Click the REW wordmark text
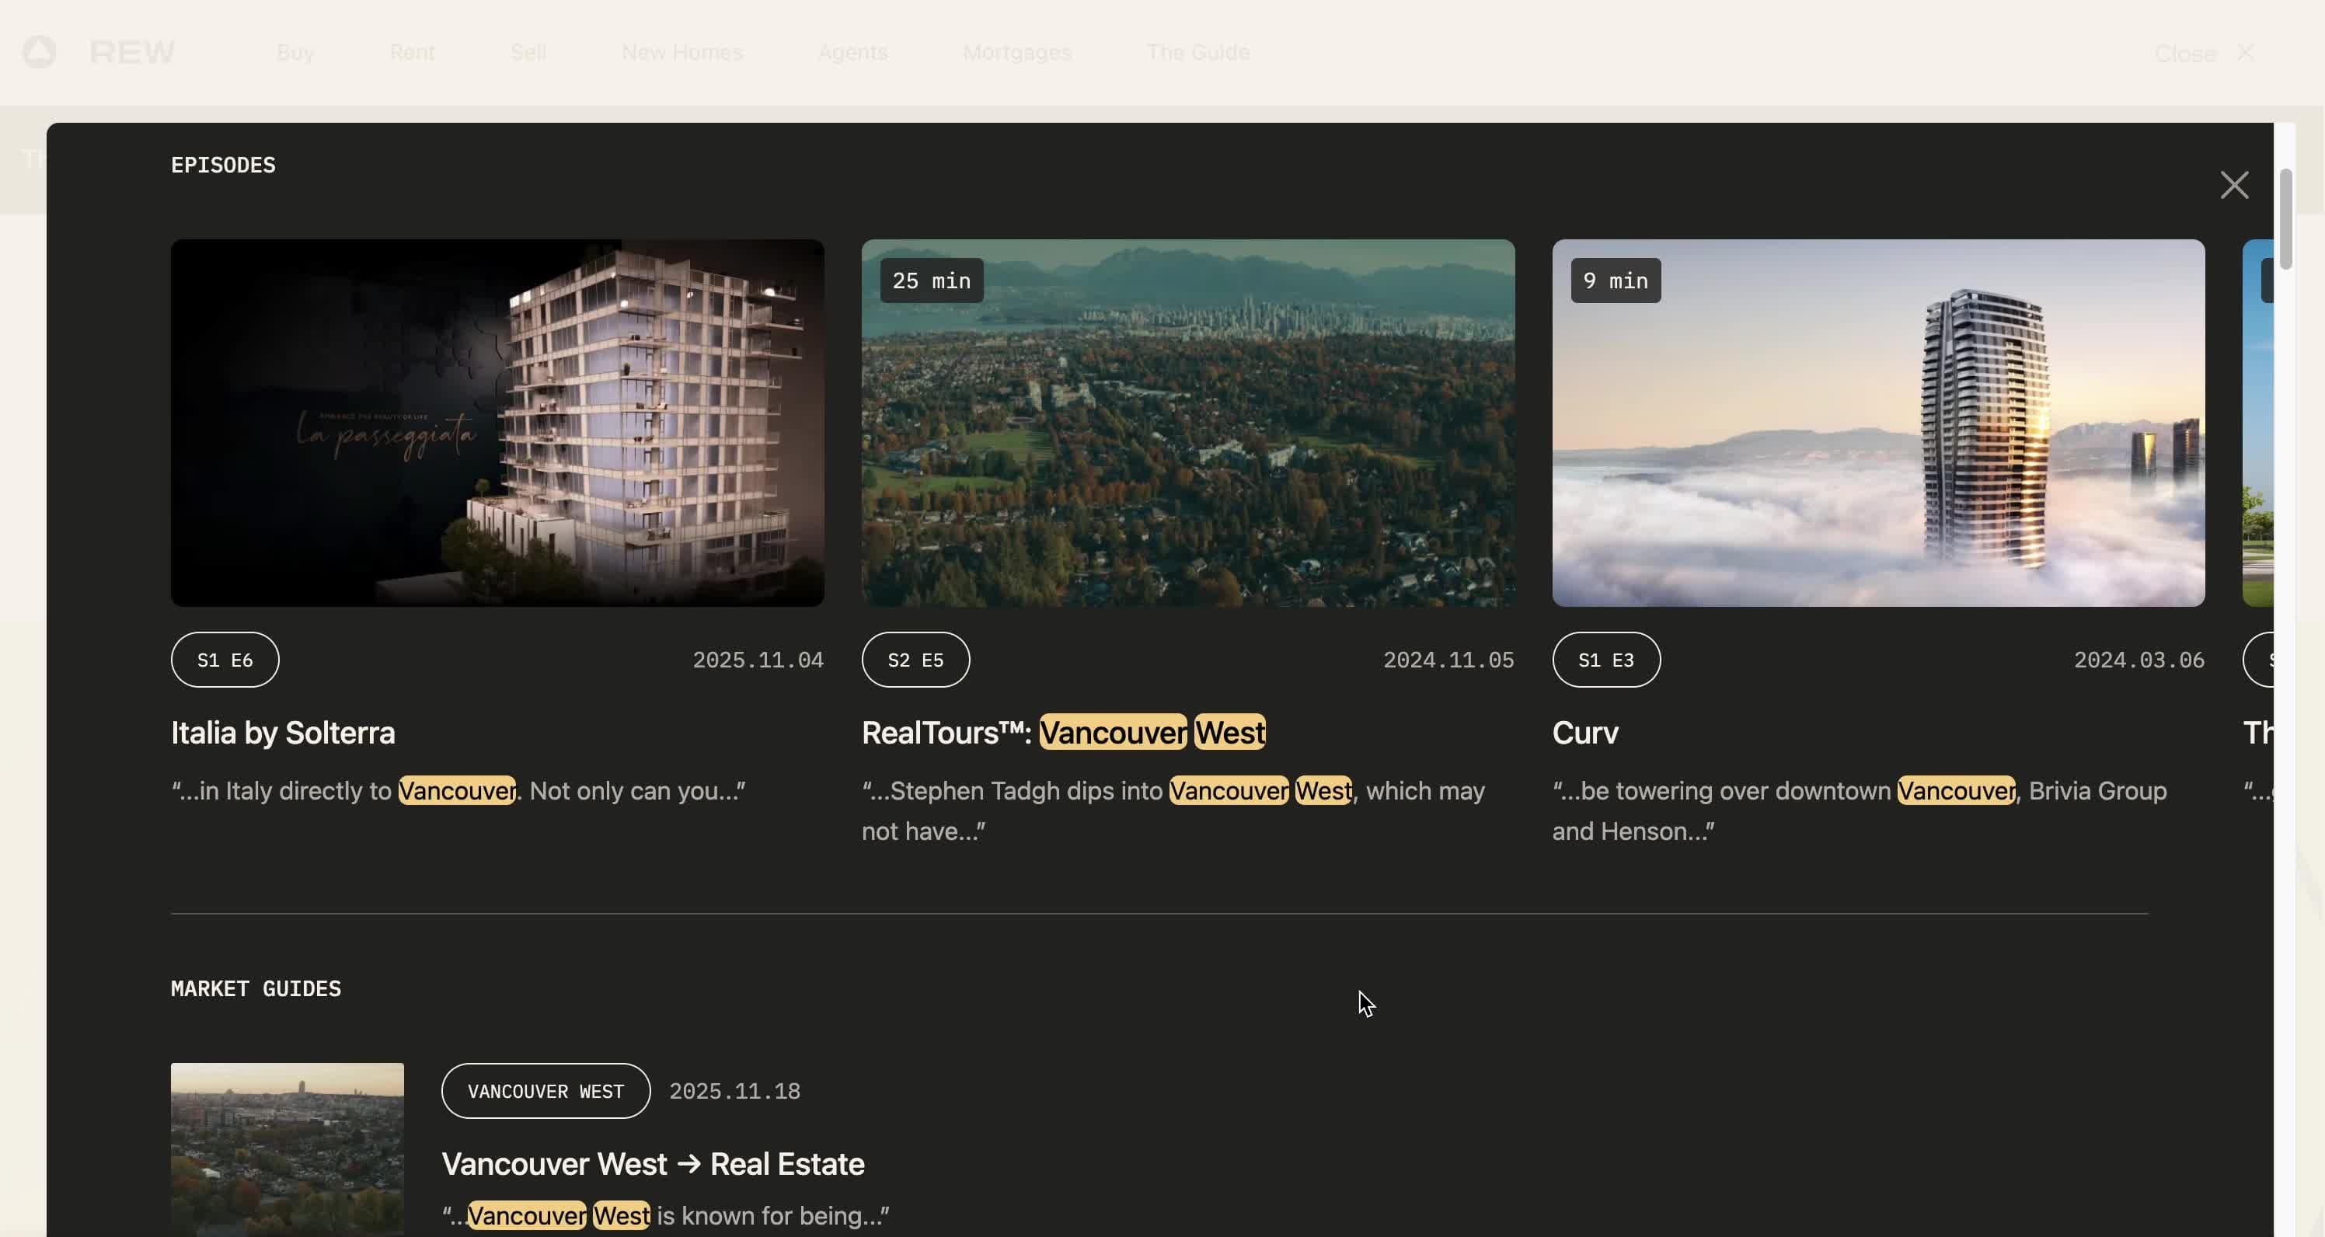 132,52
